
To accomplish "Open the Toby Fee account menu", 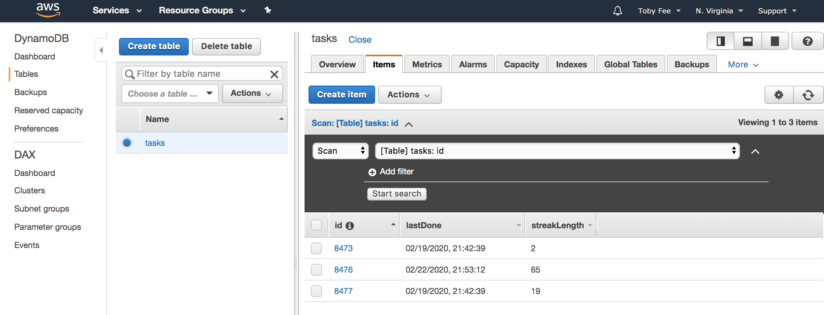I will (x=659, y=11).
